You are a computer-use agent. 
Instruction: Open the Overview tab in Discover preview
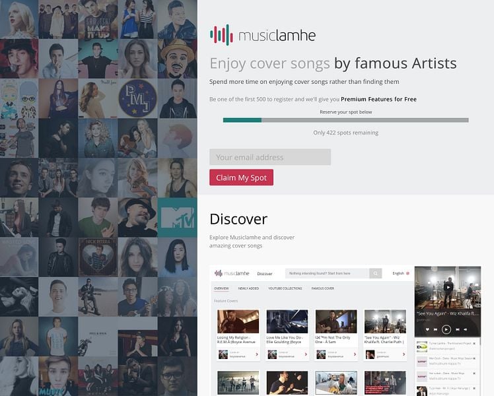tap(221, 288)
